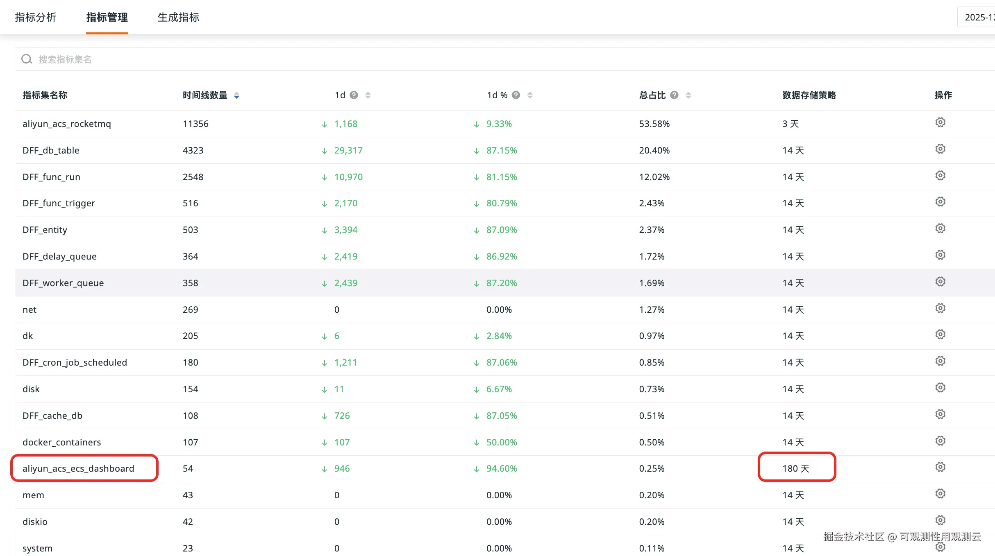
Task: Toggle sort arrows on 1d column
Action: click(368, 95)
